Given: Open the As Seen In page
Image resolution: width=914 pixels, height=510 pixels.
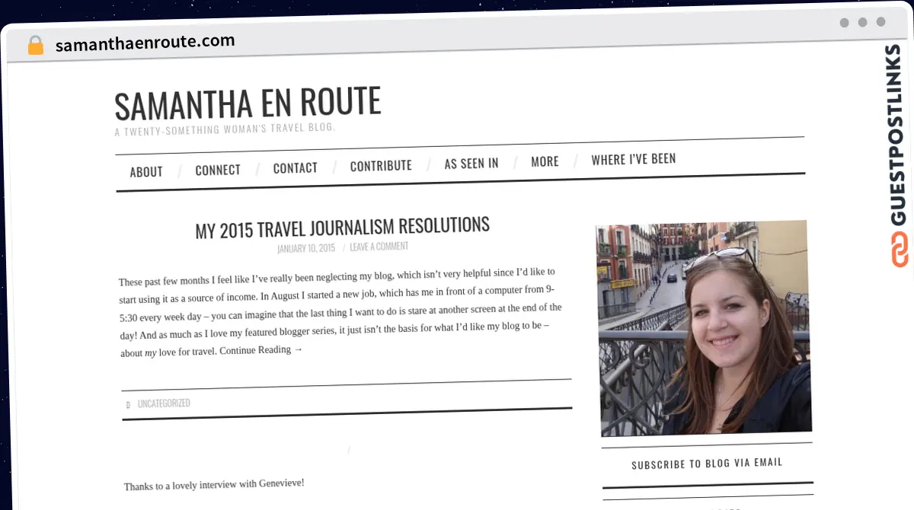Looking at the screenshot, I should point(471,163).
